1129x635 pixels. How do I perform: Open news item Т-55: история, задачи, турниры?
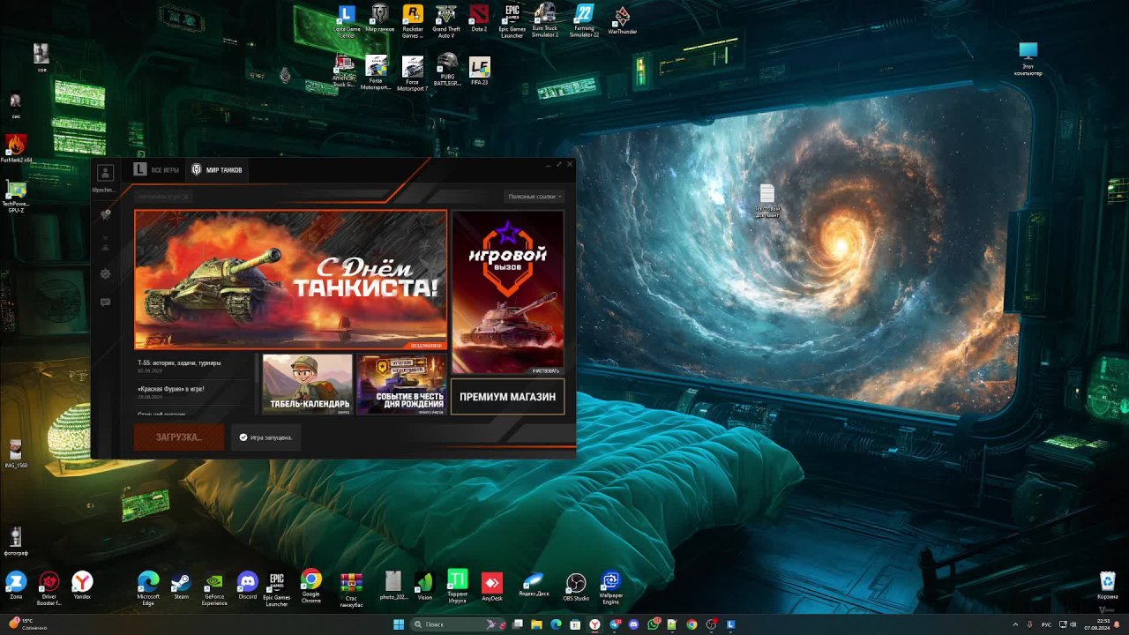[179, 362]
